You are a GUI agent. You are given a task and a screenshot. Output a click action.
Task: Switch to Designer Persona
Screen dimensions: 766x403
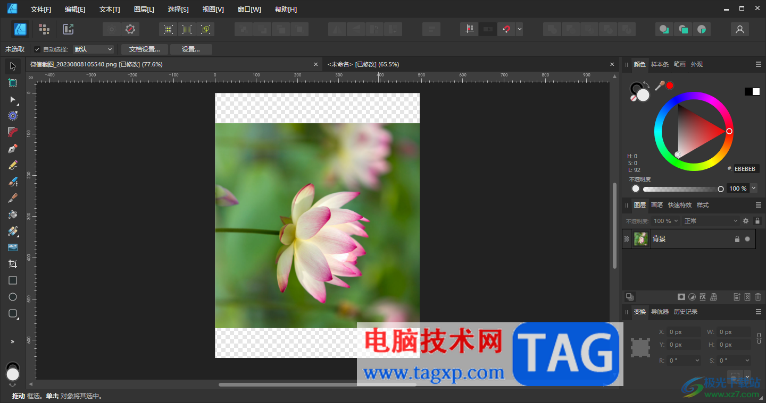20,29
